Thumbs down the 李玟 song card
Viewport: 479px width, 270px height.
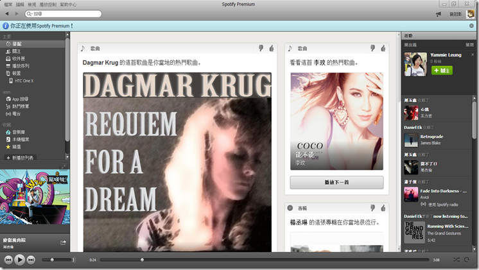click(372, 48)
